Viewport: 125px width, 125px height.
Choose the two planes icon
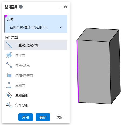click(9, 55)
